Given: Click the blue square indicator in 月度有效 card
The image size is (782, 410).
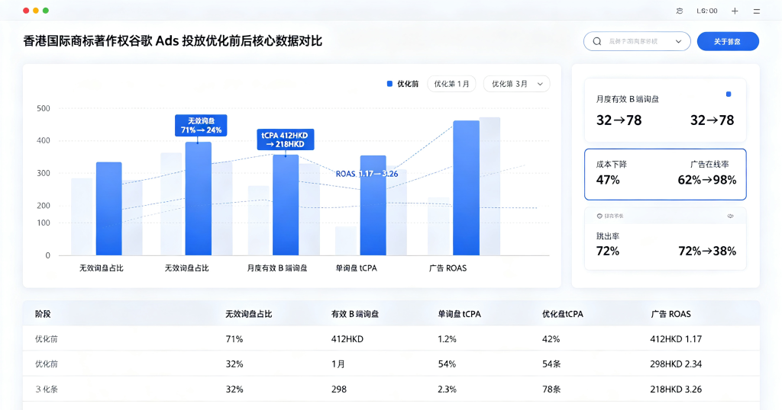Looking at the screenshot, I should click(x=729, y=94).
